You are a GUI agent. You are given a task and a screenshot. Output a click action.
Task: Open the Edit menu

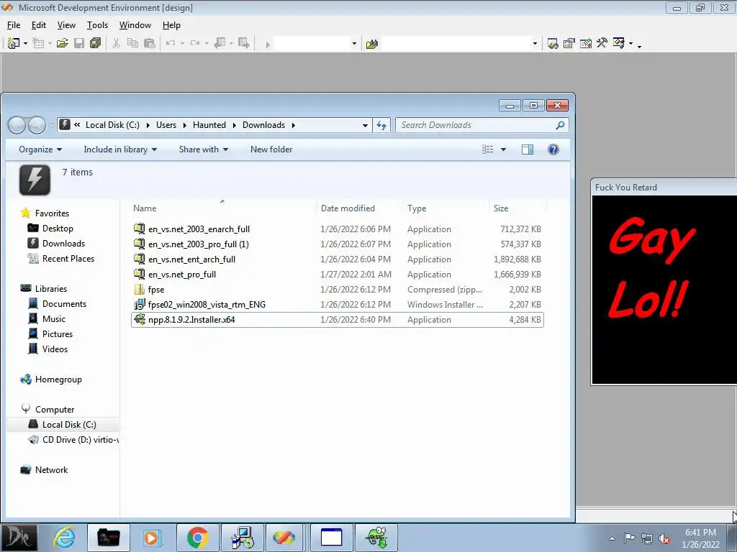[39, 25]
